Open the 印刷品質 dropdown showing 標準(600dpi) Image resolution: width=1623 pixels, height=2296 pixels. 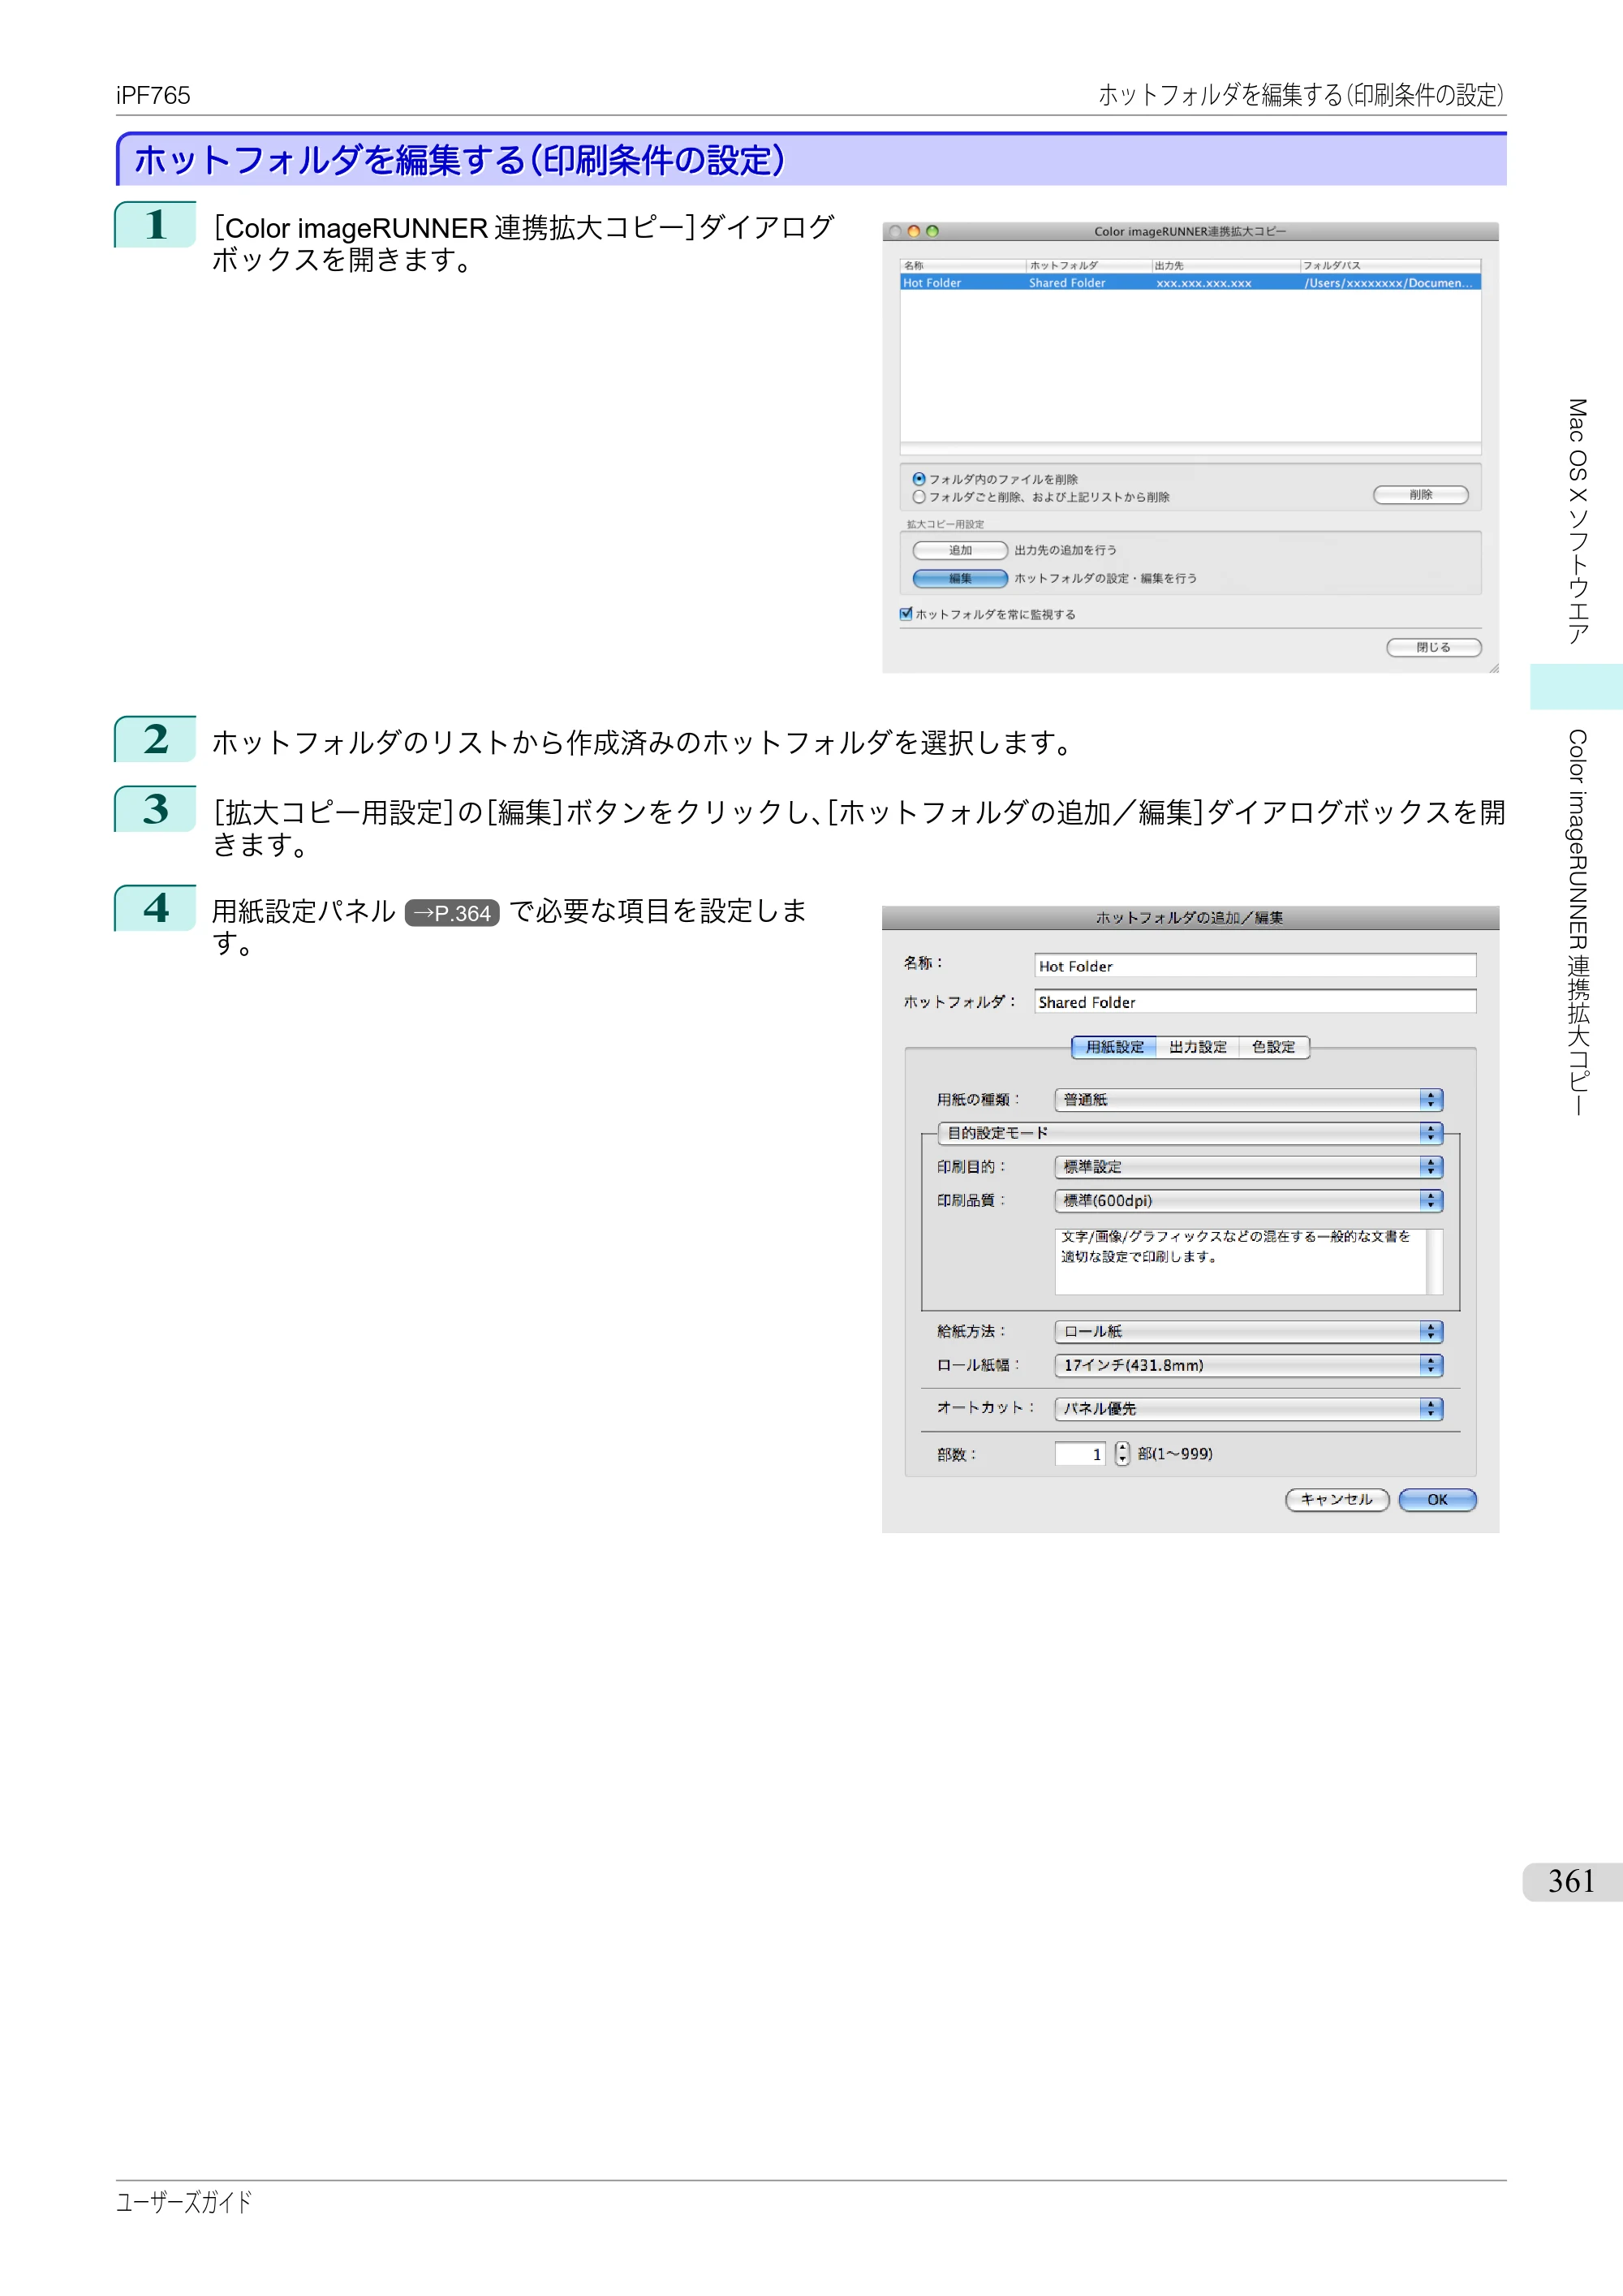(1248, 1201)
